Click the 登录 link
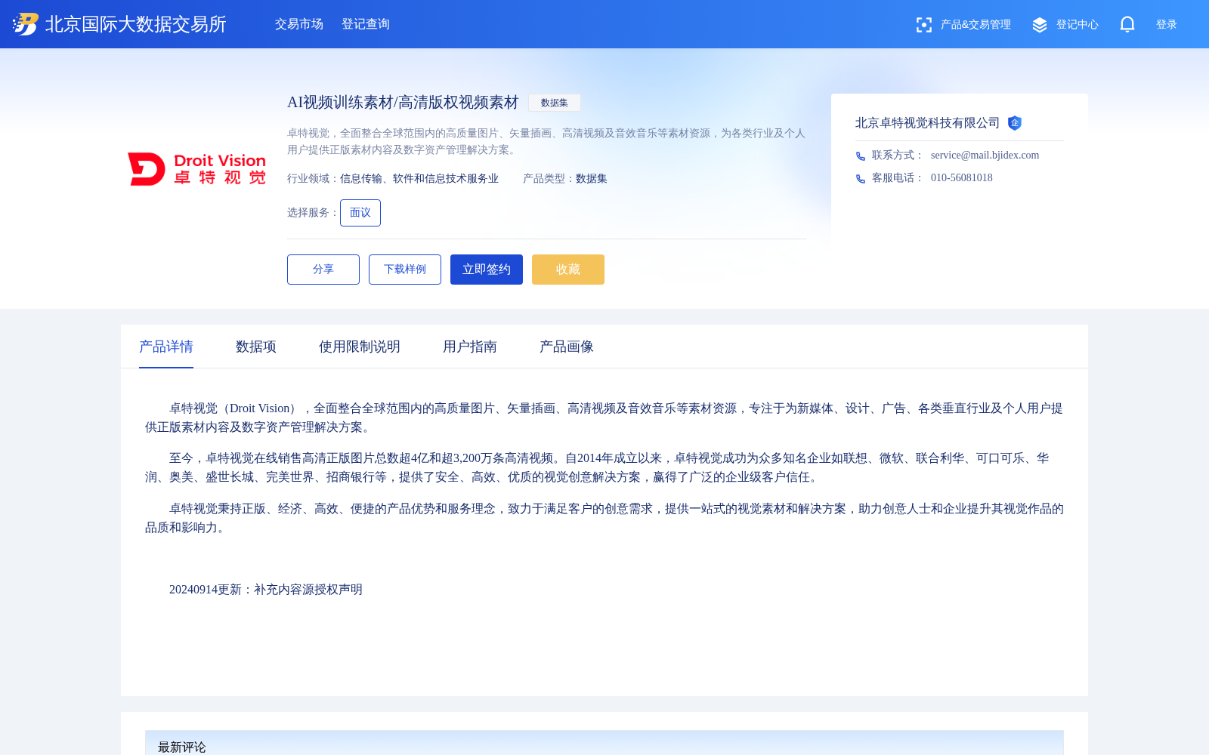The image size is (1209, 755). [1167, 25]
